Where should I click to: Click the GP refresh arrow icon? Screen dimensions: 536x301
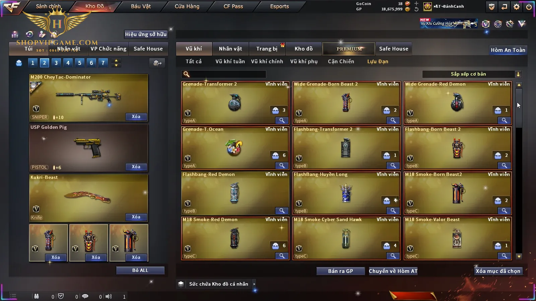tap(416, 9)
